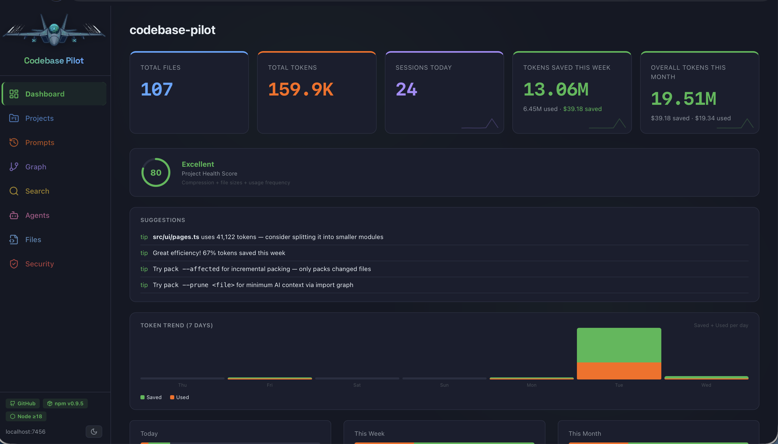Toggle the Used series in the chart legend
The image size is (778, 444).
coord(179,397)
